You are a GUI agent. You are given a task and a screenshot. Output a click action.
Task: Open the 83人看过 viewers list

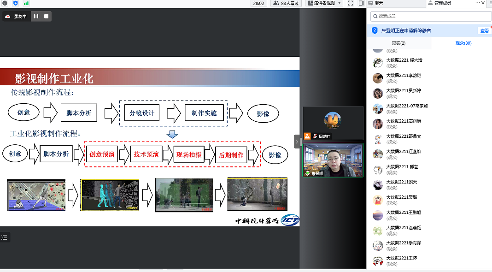click(x=286, y=3)
